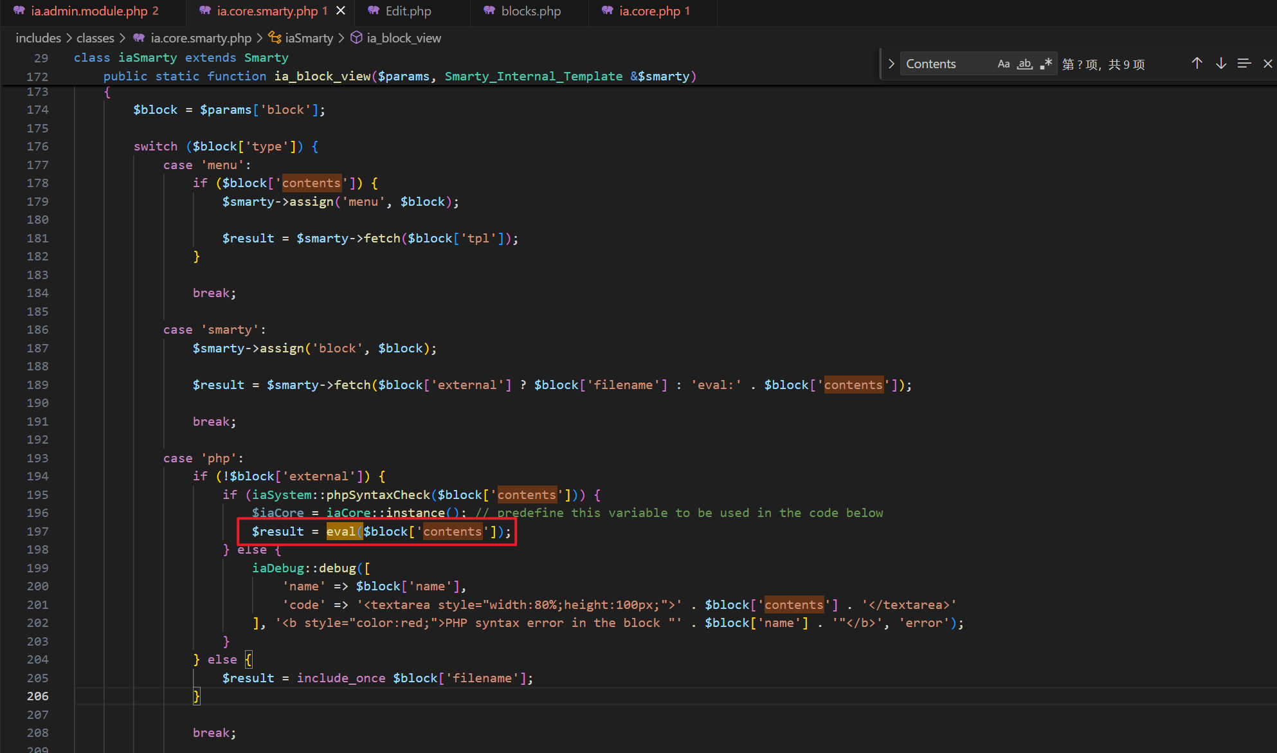Close the find widget
Screen dimensions: 1277x753
pos(1267,63)
